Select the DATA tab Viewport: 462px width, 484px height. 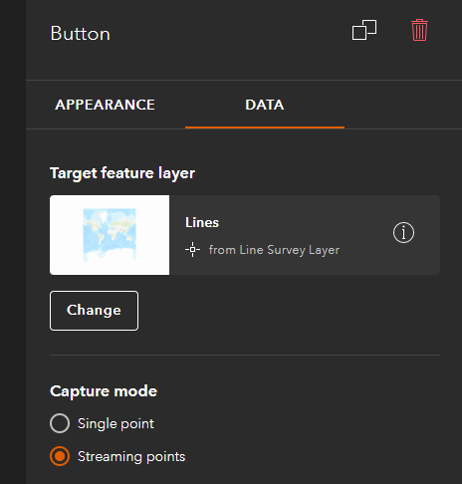265,105
